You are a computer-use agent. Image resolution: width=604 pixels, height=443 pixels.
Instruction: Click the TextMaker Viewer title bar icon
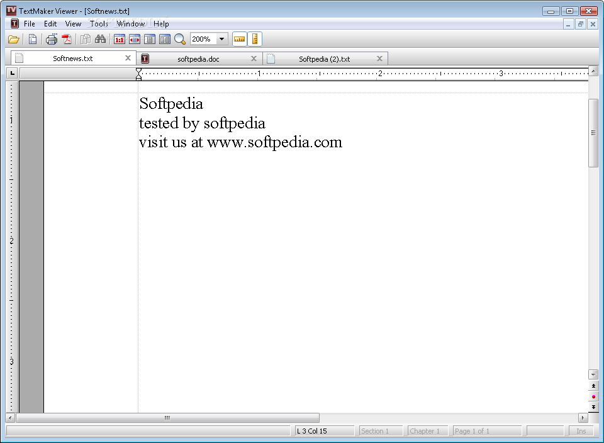(x=11, y=11)
